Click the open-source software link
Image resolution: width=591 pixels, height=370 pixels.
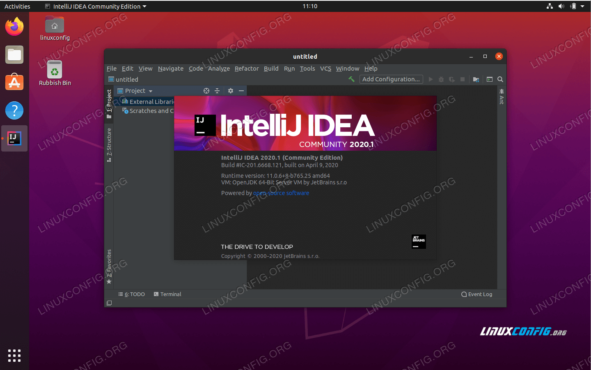point(281,193)
